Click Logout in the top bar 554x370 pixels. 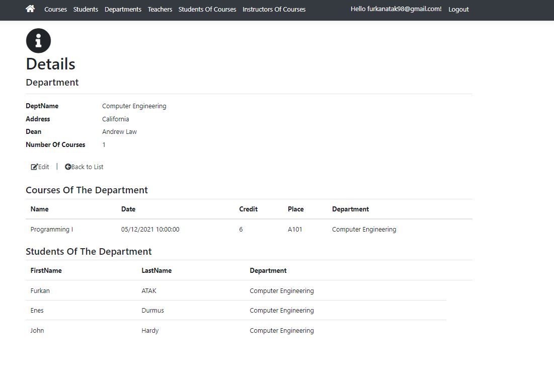point(458,9)
